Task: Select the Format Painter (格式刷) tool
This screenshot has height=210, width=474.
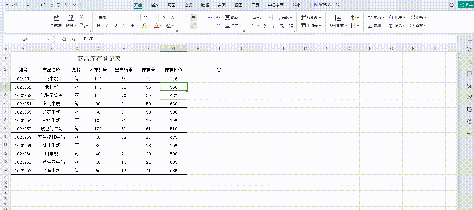Action: [x=57, y=21]
